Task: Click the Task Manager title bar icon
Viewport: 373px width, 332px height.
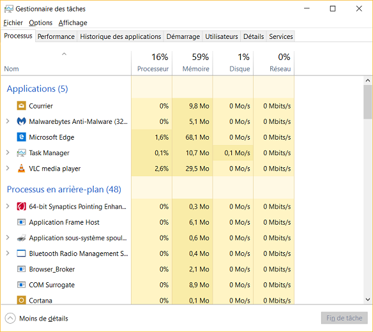Action: pyautogui.click(x=9, y=9)
